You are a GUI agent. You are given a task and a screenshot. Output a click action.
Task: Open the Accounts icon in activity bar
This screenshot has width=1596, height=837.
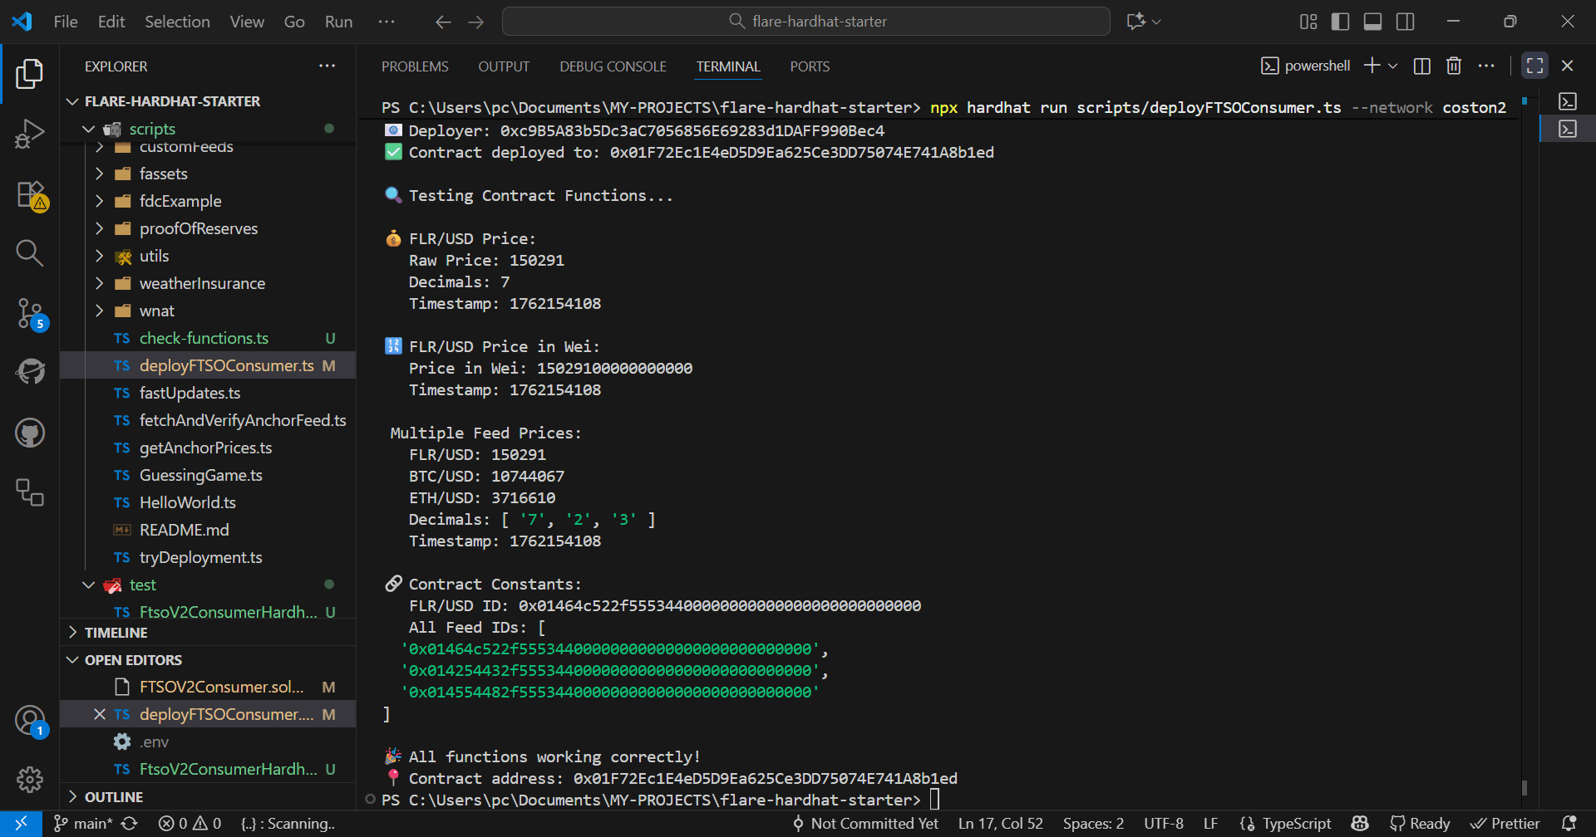(30, 719)
